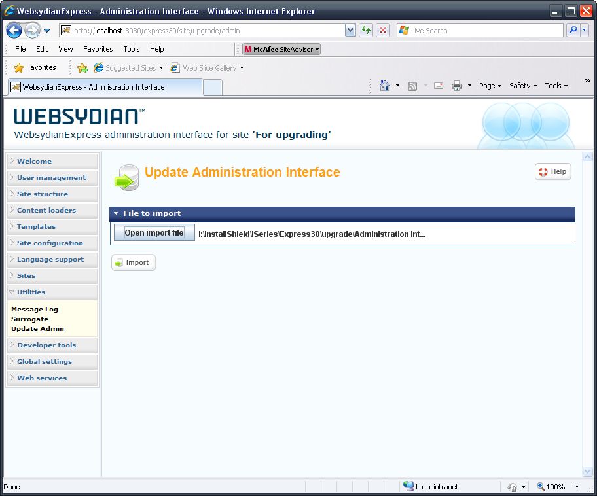Image resolution: width=597 pixels, height=496 pixels.
Task: Open the Web Slice Gallery dropdown
Action: point(242,68)
